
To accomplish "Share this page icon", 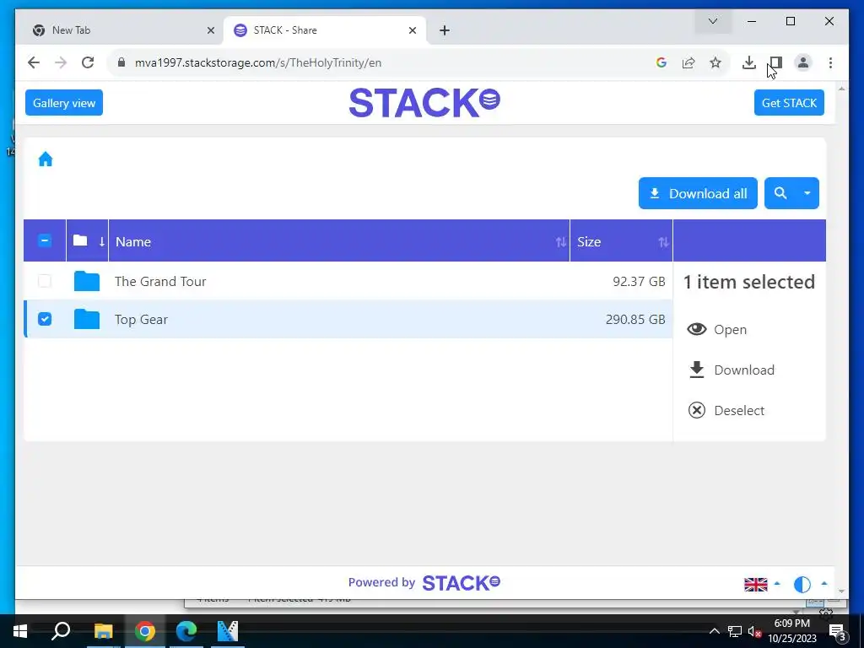I will point(688,62).
